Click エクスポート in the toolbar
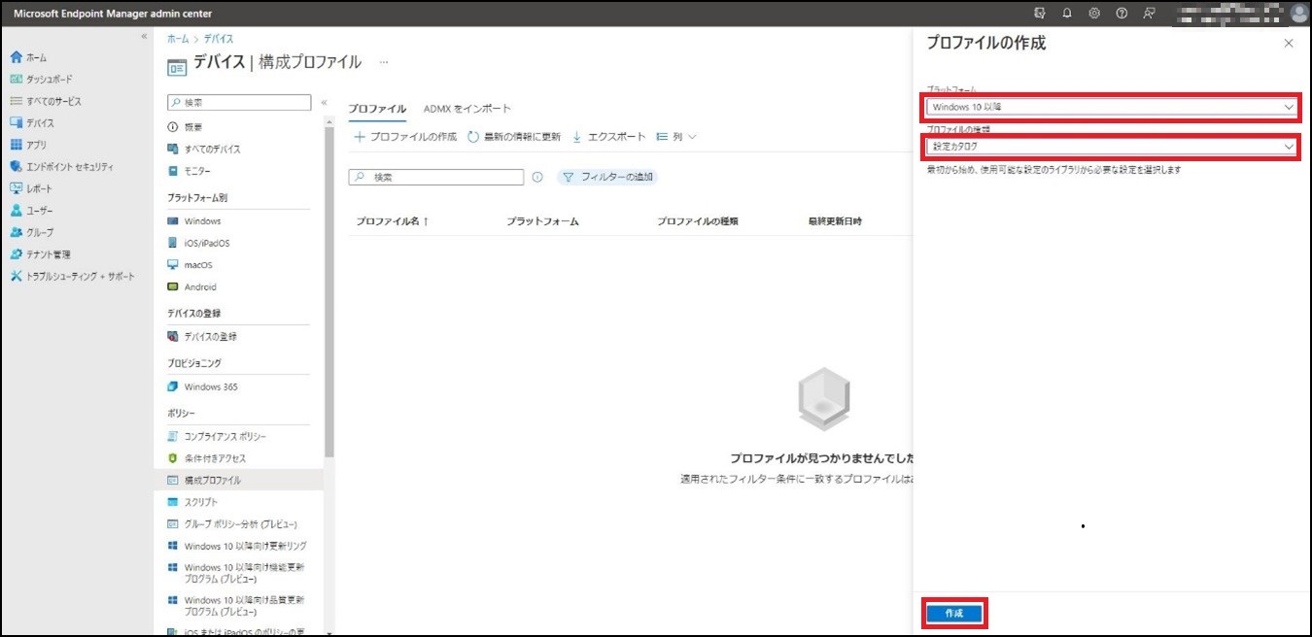 [x=608, y=137]
